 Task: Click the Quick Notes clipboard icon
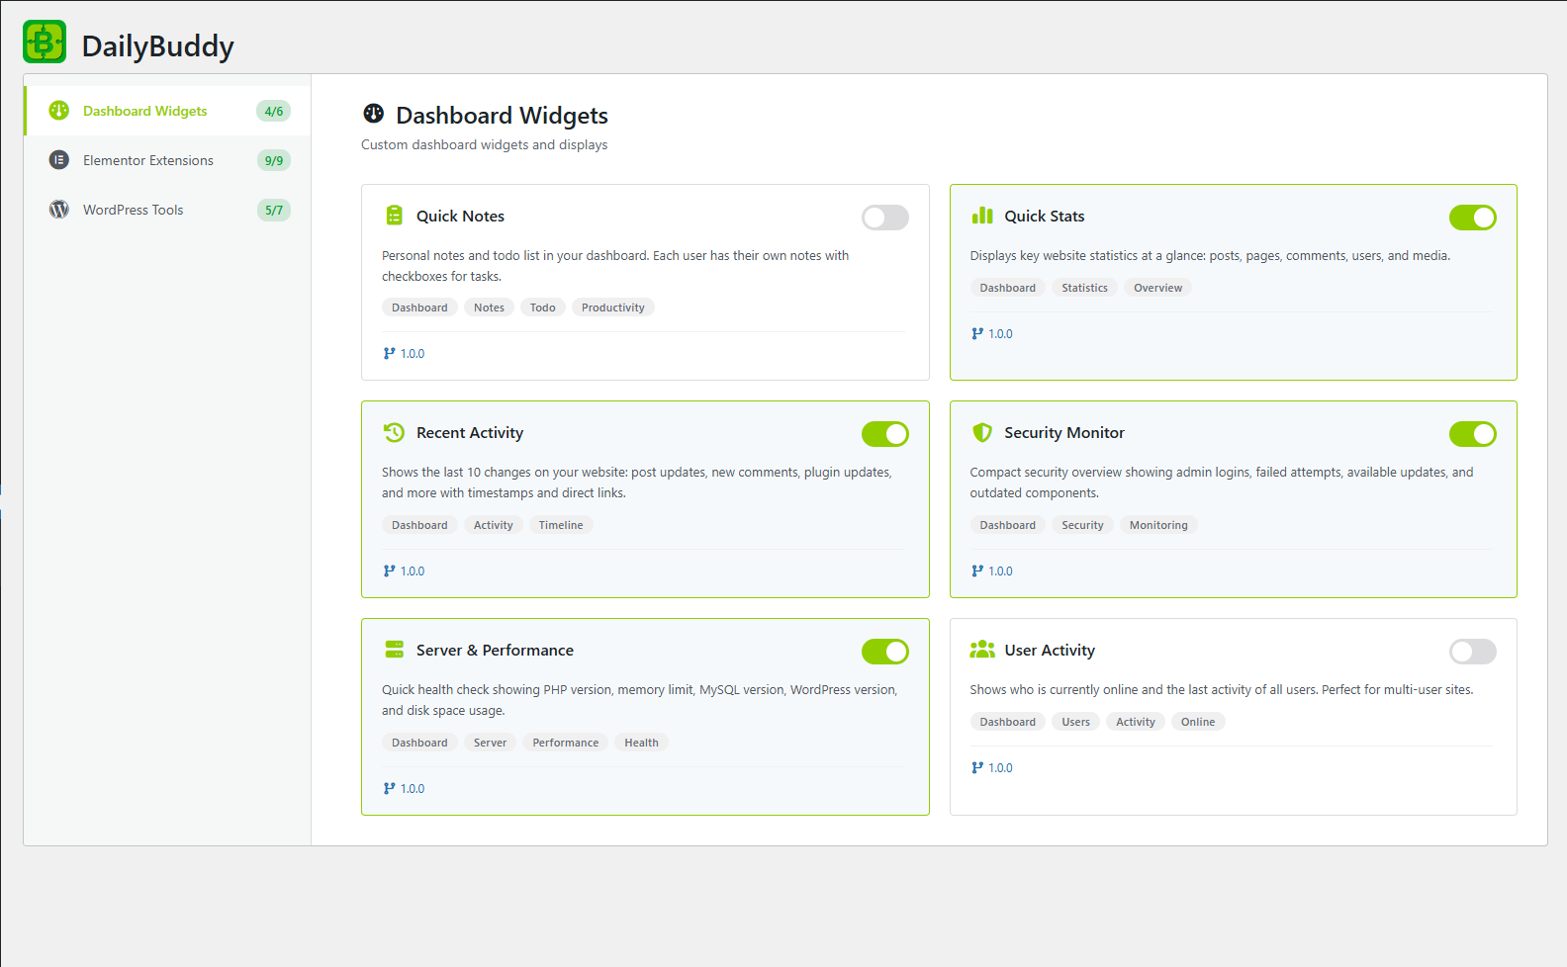click(394, 216)
